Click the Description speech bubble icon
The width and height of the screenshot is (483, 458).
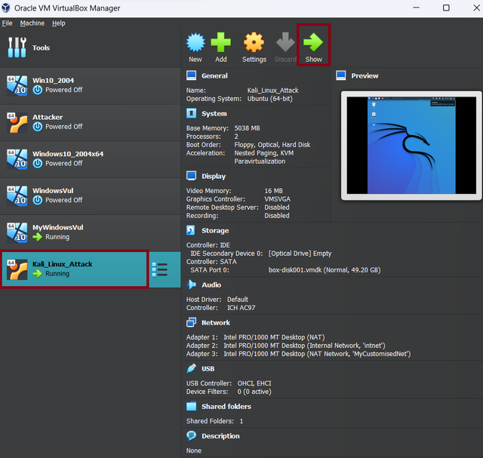pos(191,435)
